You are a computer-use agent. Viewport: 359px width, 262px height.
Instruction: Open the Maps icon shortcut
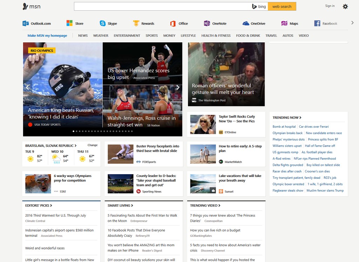point(284,23)
